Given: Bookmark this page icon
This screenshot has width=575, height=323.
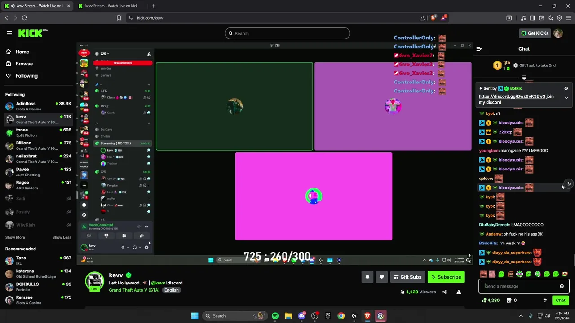Looking at the screenshot, I should [119, 18].
